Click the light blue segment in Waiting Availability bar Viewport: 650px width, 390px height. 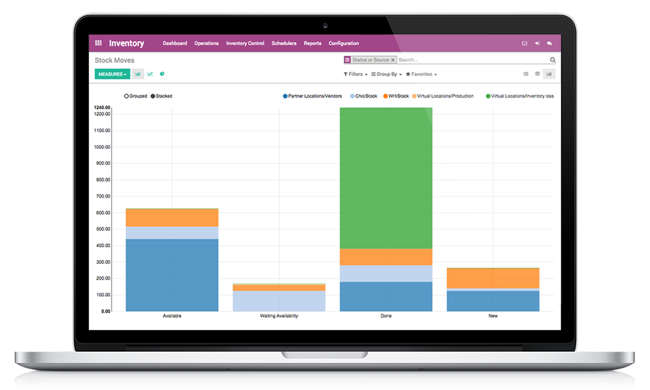(279, 301)
